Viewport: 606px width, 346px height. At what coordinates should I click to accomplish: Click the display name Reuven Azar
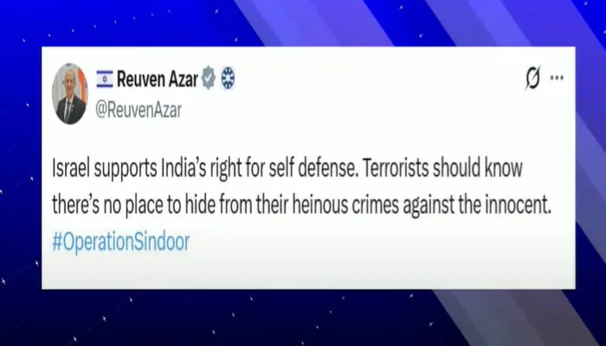(158, 80)
